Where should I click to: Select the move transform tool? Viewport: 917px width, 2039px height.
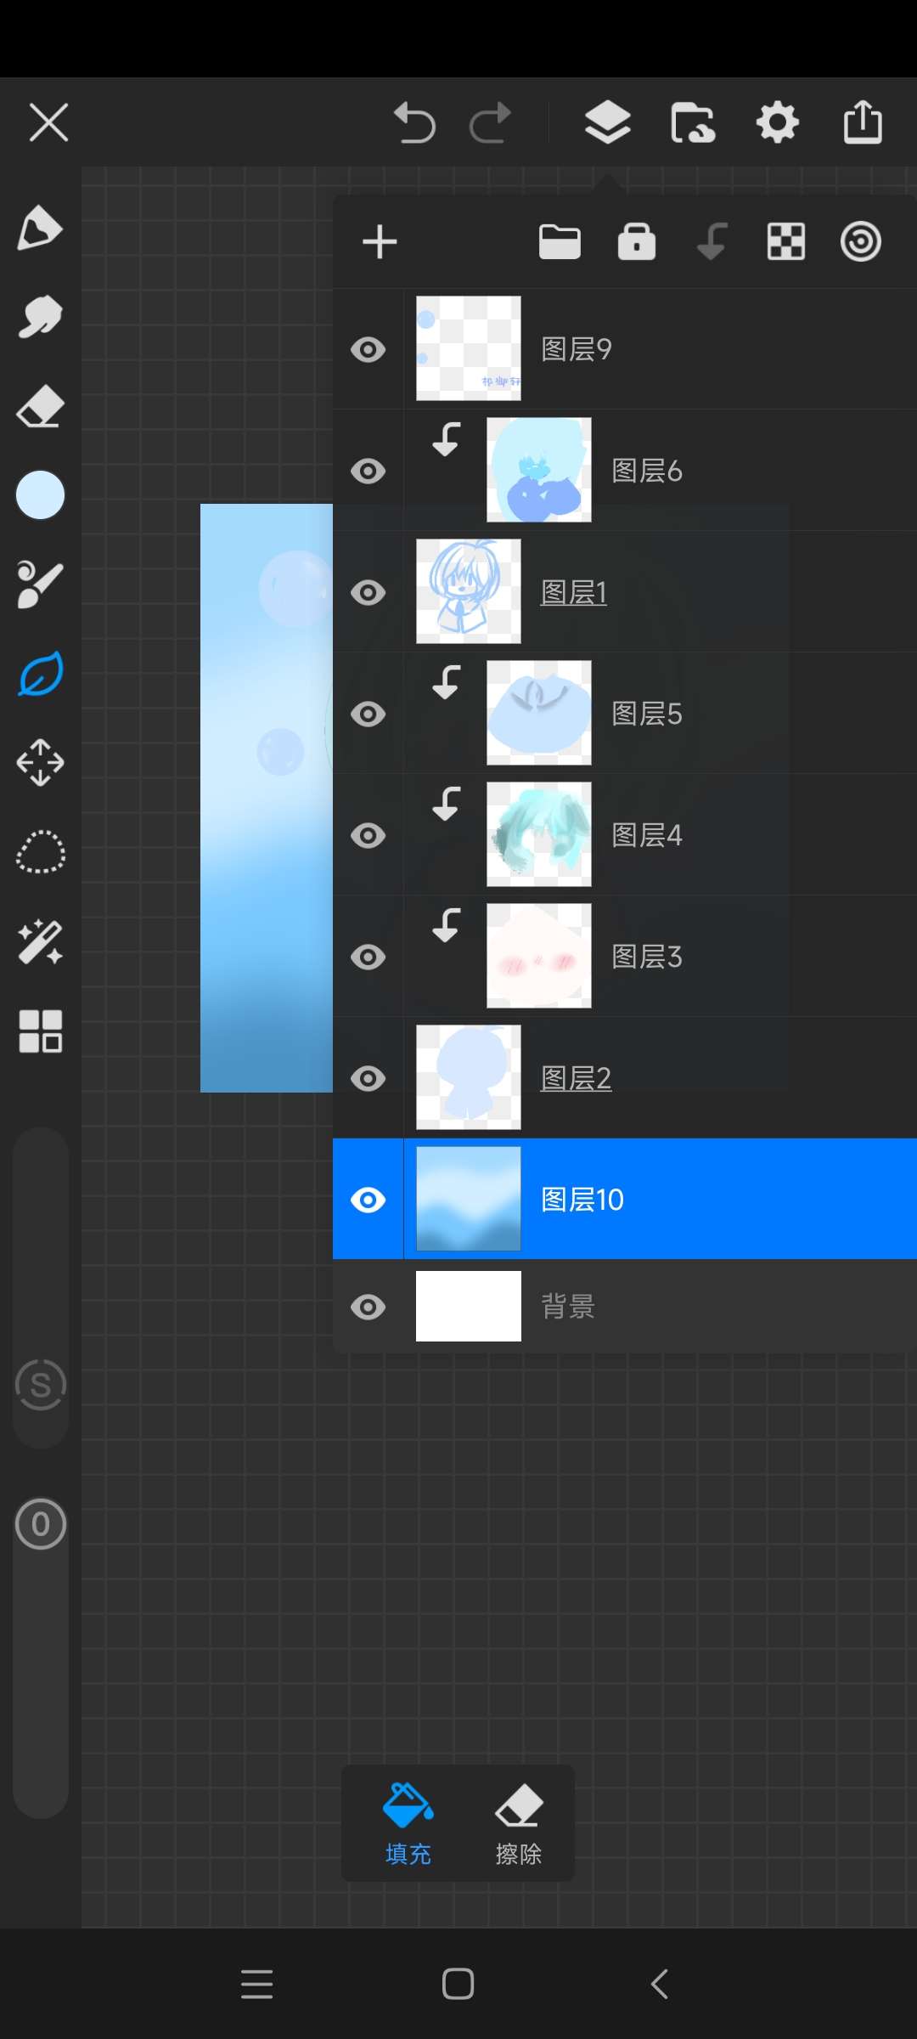40,762
